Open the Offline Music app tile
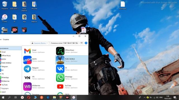The height and width of the screenshot is (100, 179). 72,51
